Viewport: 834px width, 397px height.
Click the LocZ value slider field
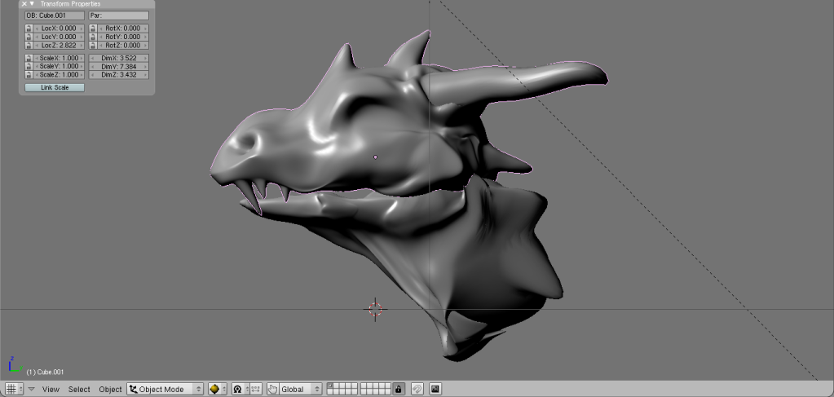pos(58,46)
